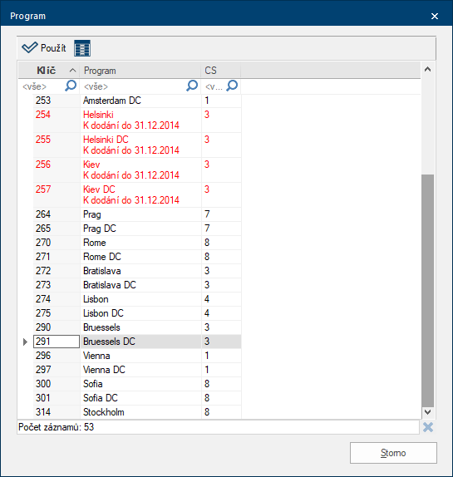Click the row indicator arrow beside 291

[25, 342]
